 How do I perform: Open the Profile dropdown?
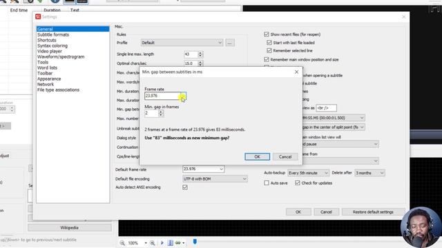tap(182, 43)
